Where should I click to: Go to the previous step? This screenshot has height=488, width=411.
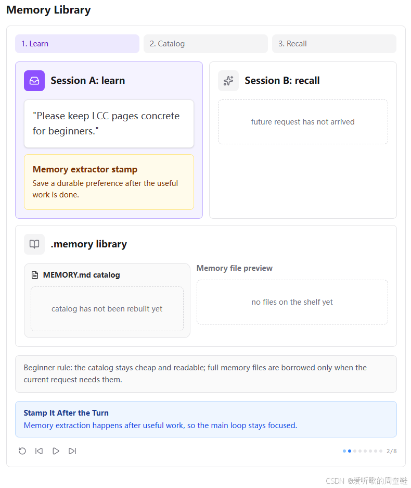[x=39, y=451]
